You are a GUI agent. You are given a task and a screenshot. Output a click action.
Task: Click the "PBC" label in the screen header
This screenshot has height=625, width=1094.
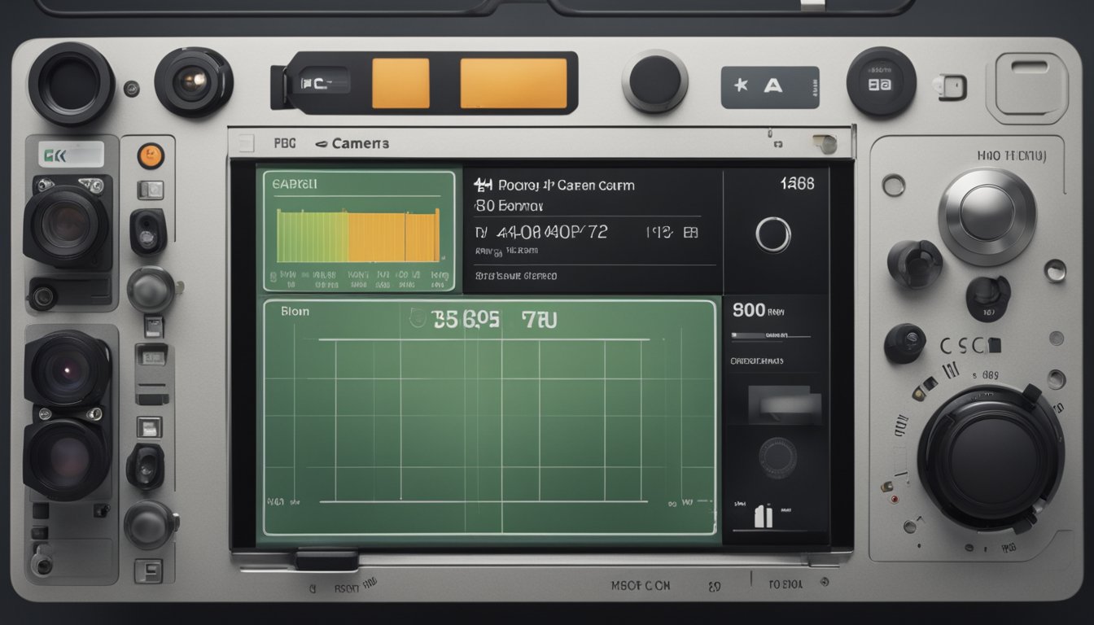(x=284, y=143)
